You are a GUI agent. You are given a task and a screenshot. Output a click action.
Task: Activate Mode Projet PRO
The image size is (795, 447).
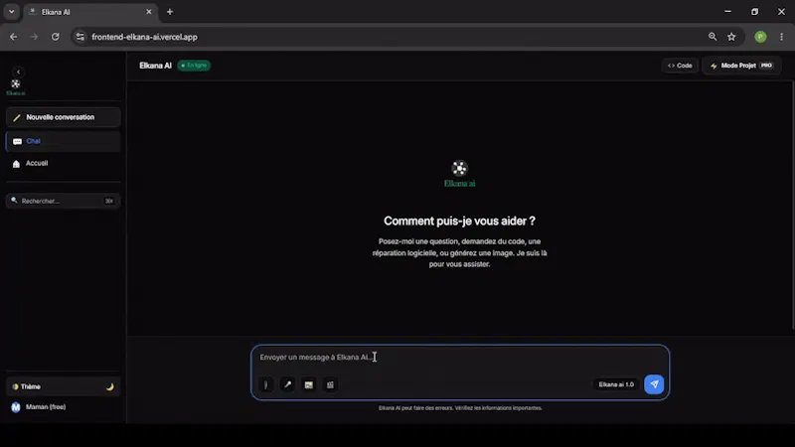click(741, 66)
